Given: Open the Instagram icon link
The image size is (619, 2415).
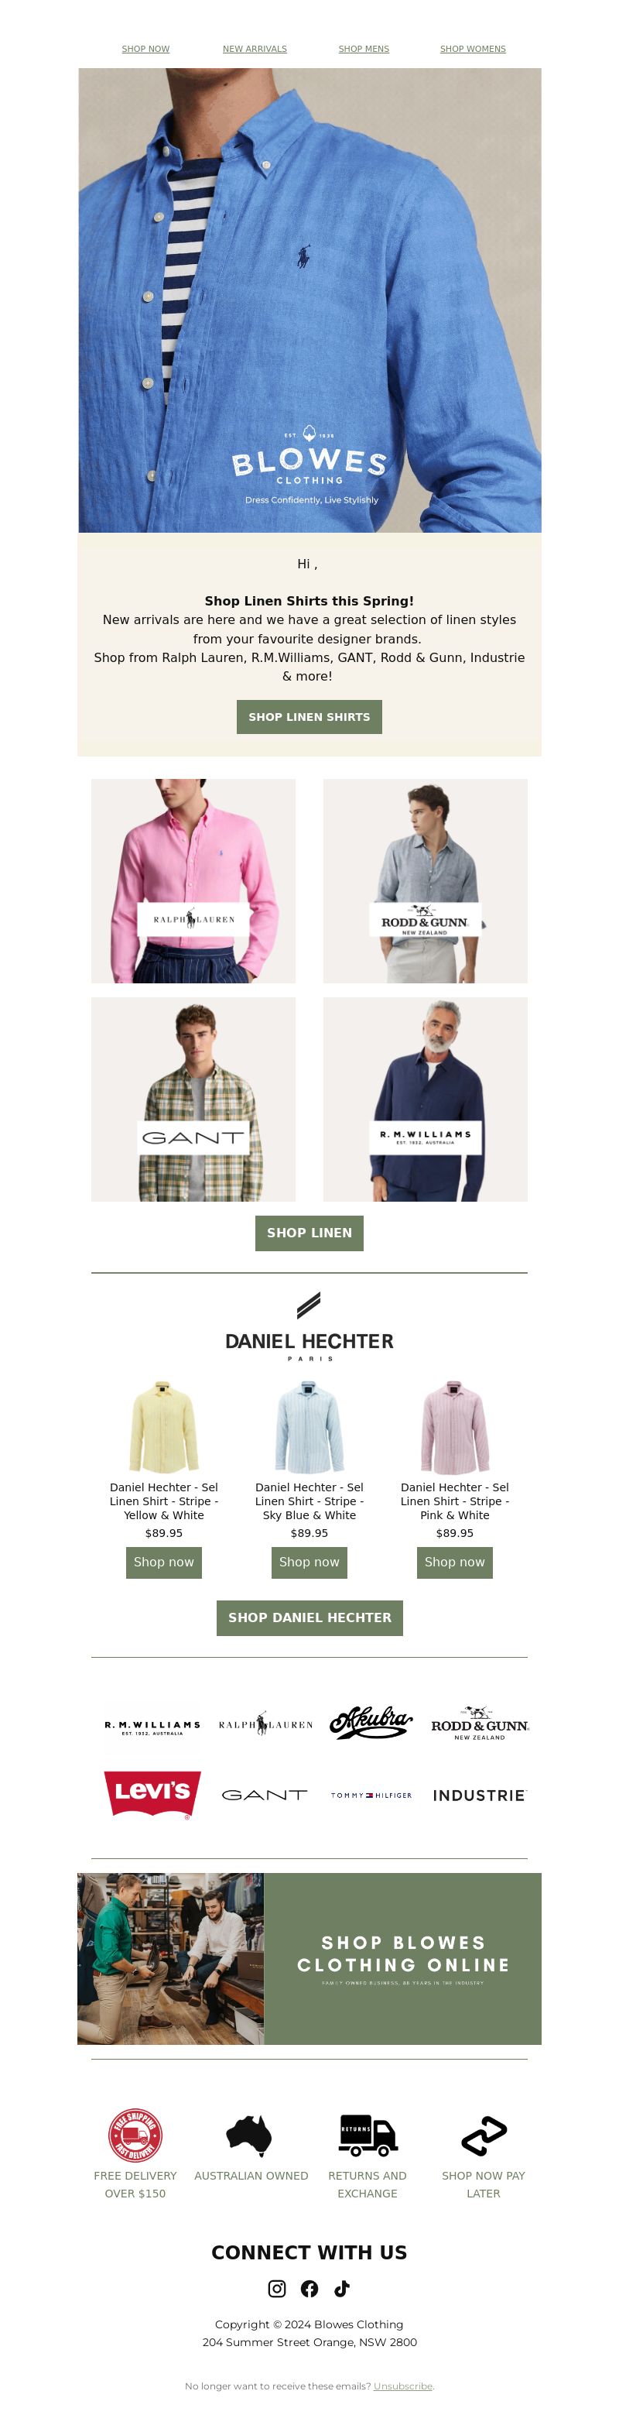Looking at the screenshot, I should point(277,2289).
